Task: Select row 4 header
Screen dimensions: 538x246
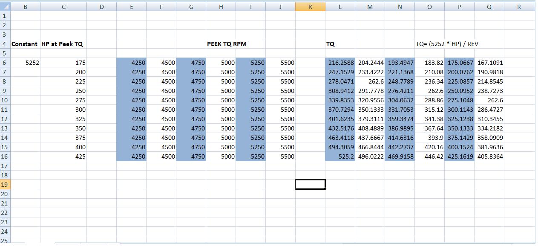Action: 5,44
